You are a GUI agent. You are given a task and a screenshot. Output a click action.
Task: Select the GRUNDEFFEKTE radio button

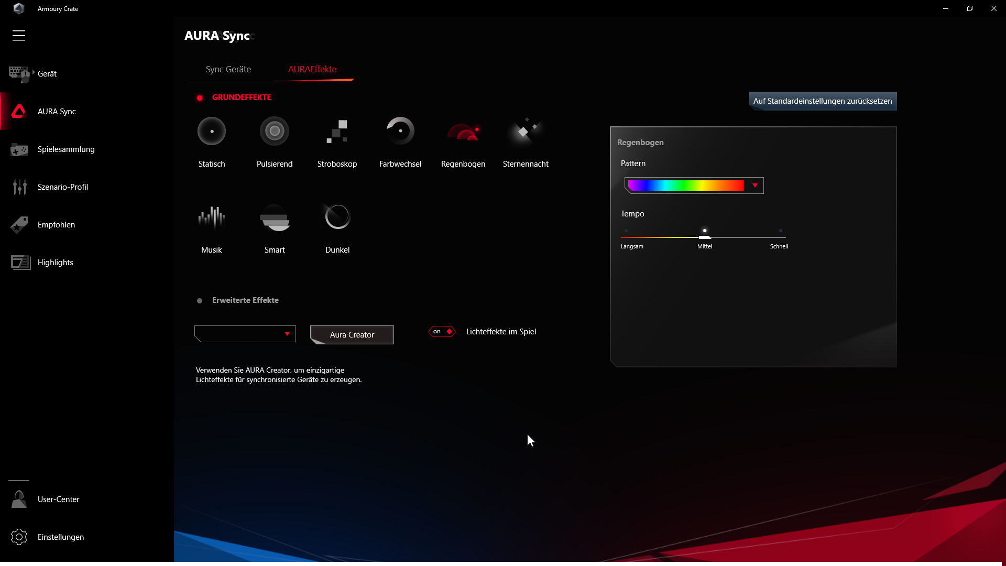[x=200, y=98]
